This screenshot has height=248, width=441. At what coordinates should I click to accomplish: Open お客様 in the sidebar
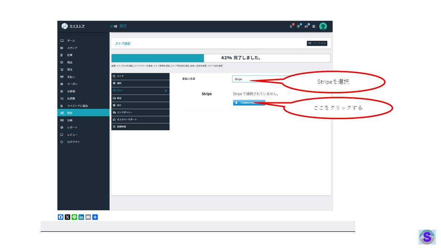[x=83, y=91]
